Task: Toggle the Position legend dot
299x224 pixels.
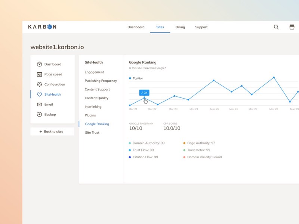Action: 130,78
